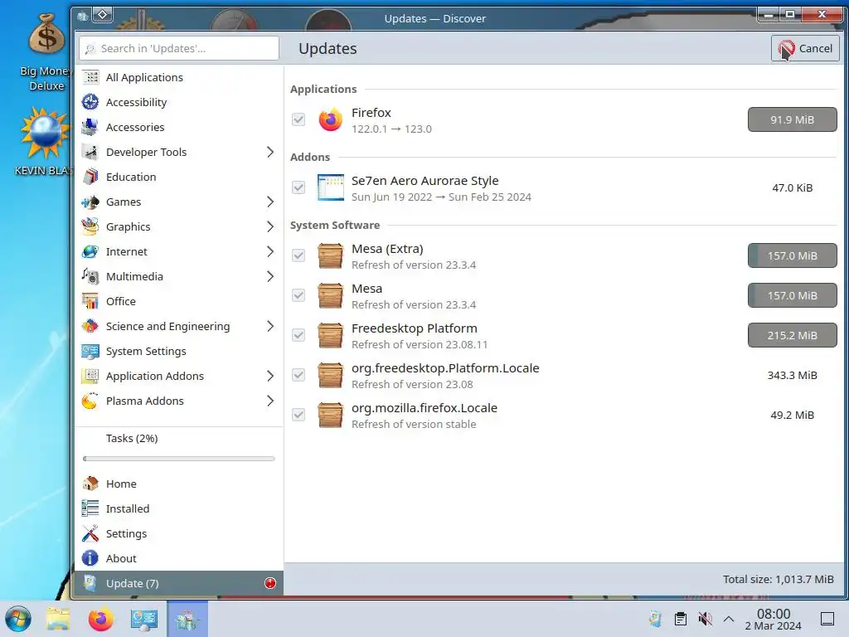This screenshot has height=637, width=849.
Task: Click the Se7en Aero Aurorae Style icon
Action: point(330,187)
